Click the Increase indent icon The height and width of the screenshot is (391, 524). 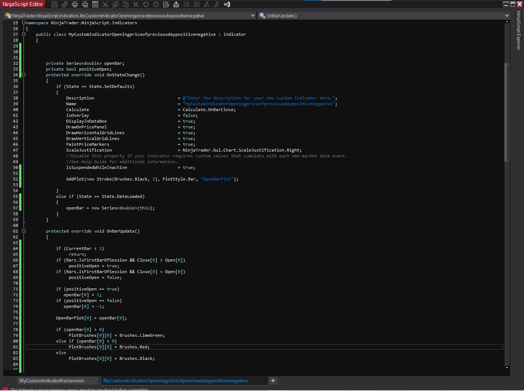(197, 4)
